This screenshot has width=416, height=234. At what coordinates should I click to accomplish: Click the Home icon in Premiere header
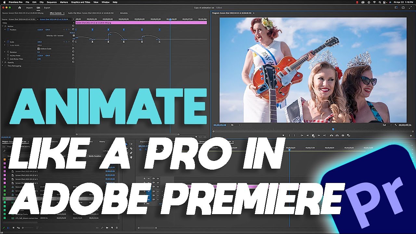click(19, 7)
